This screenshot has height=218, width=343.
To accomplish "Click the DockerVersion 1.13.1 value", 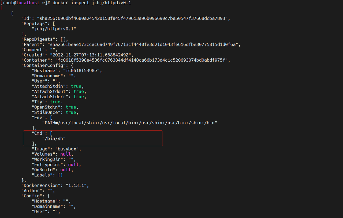I will point(77,186).
